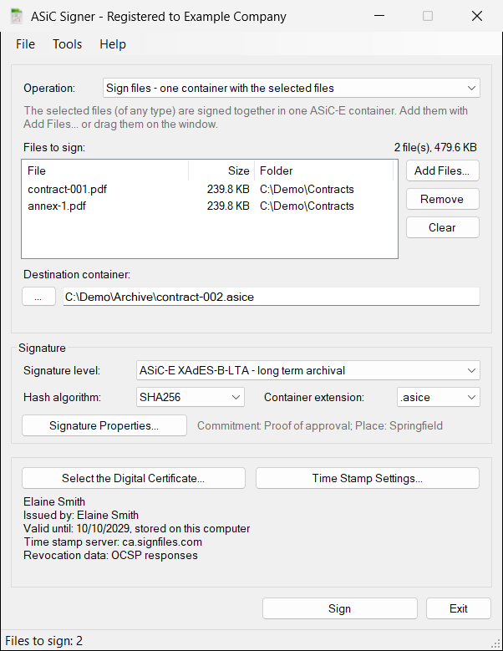503x651 pixels.
Task: Select annex-1.pdf in the files list
Action: click(x=57, y=206)
